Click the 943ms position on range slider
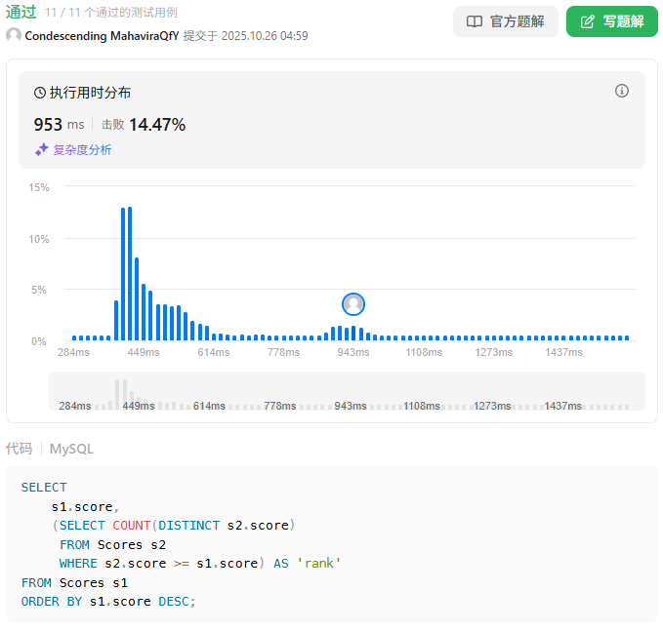Viewport: 663px width, 631px height. [350, 405]
